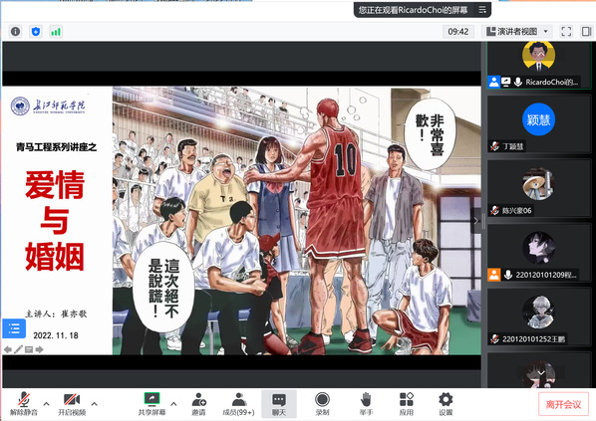This screenshot has width=596, height=421.
Task: Expand share screen options arrow
Action: [173, 403]
